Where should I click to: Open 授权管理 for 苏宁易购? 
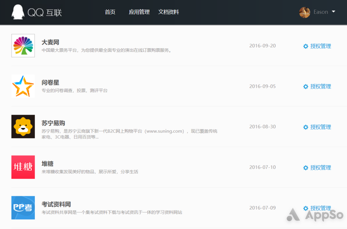coord(317,127)
